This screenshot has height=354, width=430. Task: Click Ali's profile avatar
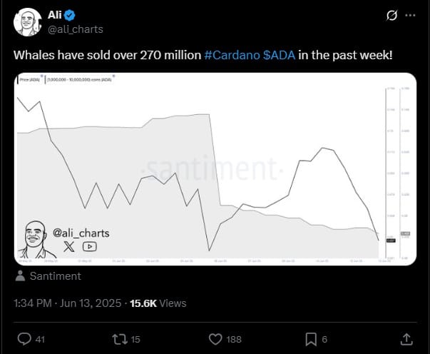click(x=27, y=22)
